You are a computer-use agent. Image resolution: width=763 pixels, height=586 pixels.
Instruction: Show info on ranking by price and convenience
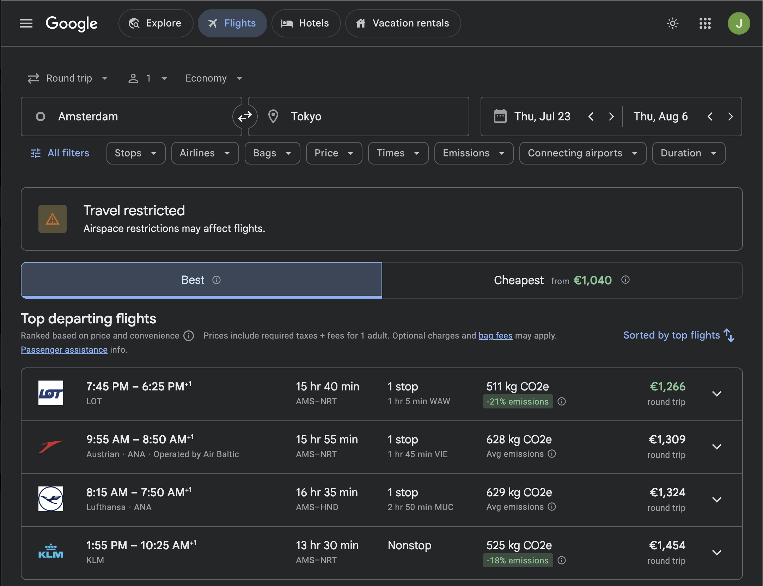pyautogui.click(x=189, y=336)
